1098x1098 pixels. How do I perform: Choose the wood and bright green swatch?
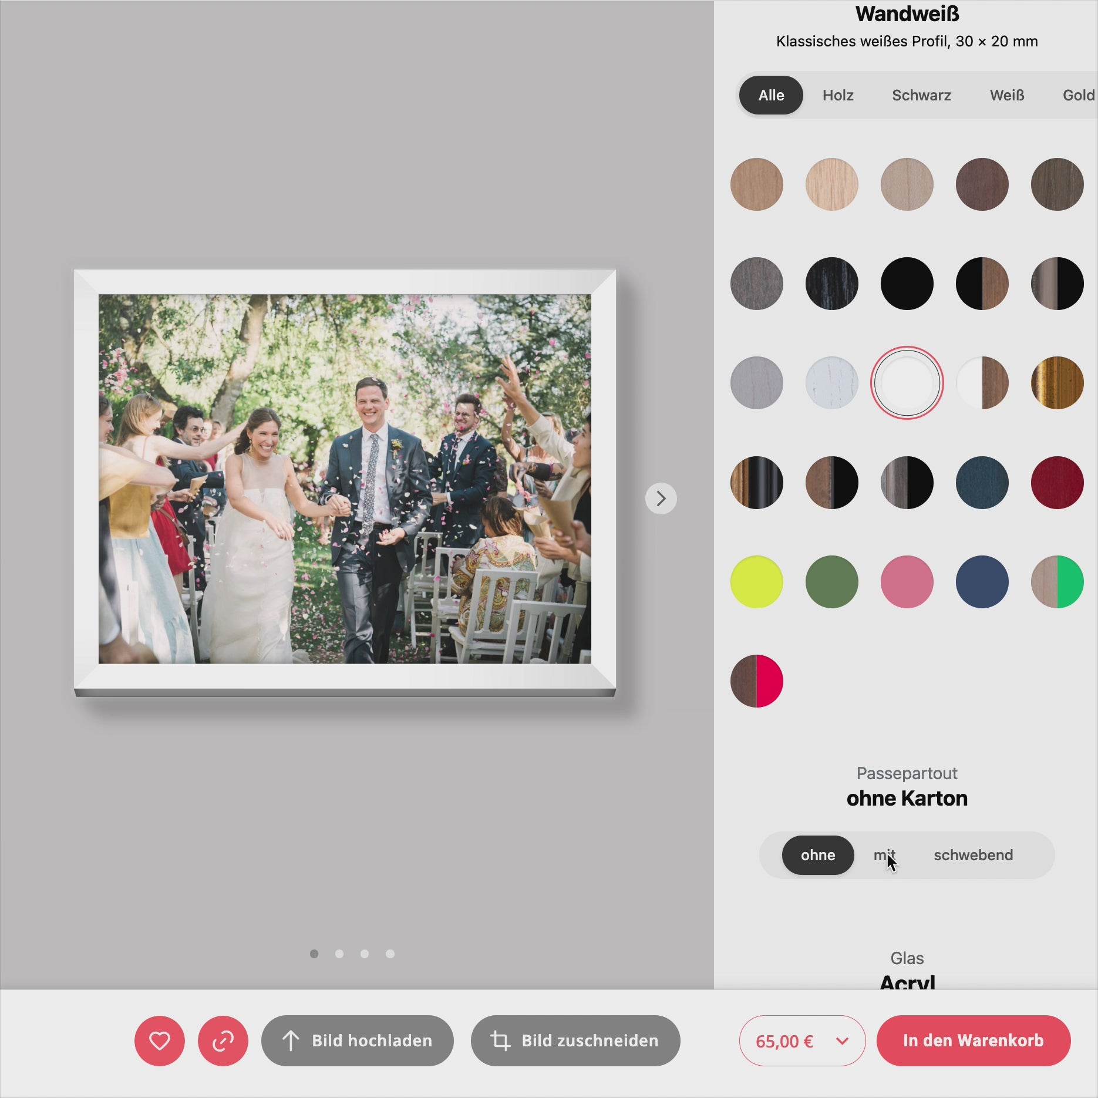[1057, 582]
